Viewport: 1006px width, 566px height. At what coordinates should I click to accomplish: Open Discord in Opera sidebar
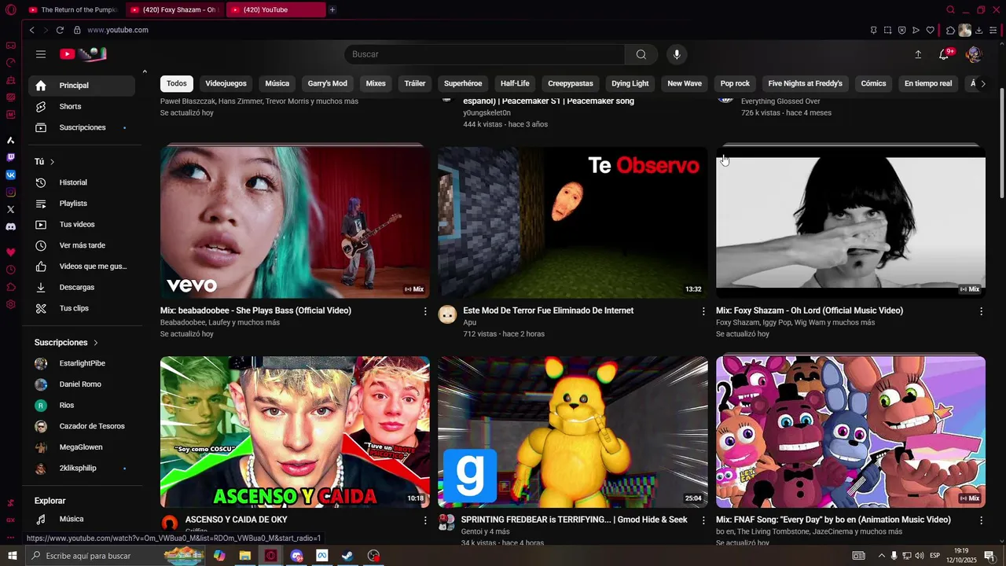tap(11, 226)
